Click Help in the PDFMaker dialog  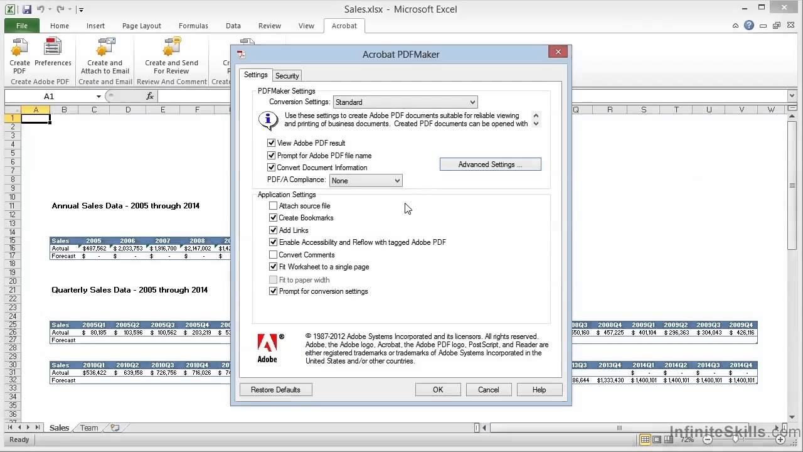(540, 390)
